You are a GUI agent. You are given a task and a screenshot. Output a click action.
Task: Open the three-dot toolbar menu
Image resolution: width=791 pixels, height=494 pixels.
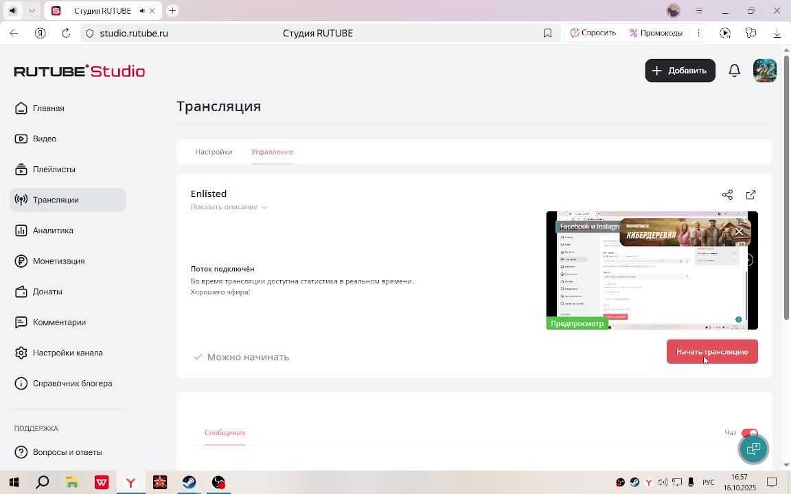698,33
